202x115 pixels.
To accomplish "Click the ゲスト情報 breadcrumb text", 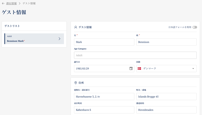I will (x=29, y=4).
